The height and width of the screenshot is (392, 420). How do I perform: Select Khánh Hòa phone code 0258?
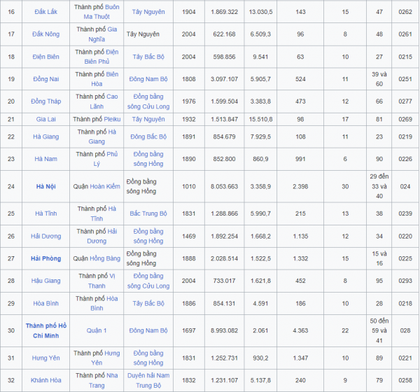click(x=405, y=380)
